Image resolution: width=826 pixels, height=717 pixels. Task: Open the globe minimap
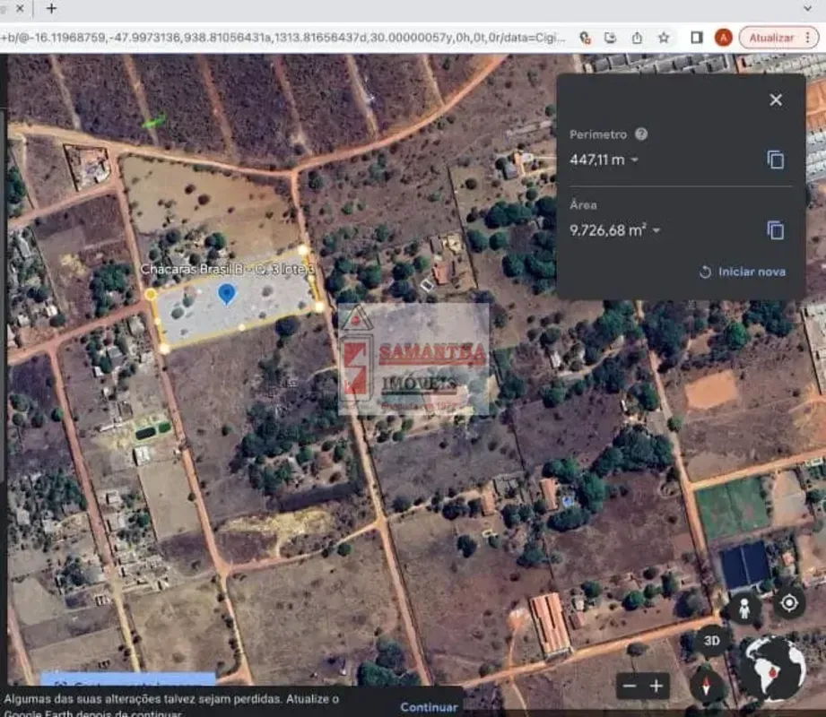[x=774, y=668]
